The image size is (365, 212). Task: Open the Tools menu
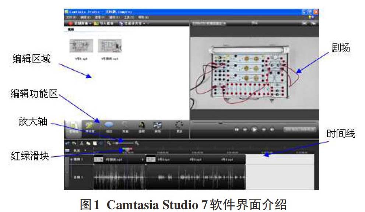129,17
